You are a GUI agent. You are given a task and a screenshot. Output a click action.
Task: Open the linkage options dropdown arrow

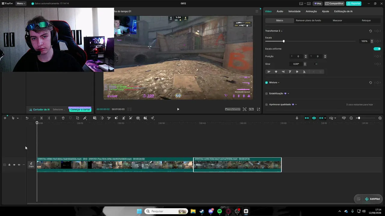point(325,118)
